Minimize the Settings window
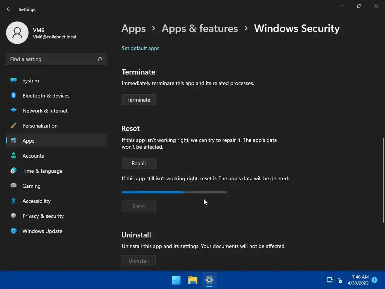This screenshot has height=289, width=385. 341,6
